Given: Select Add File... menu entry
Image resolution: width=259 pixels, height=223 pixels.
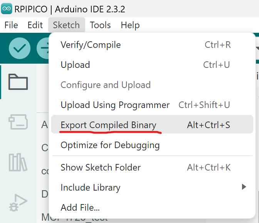Looking at the screenshot, I should 152,207.
